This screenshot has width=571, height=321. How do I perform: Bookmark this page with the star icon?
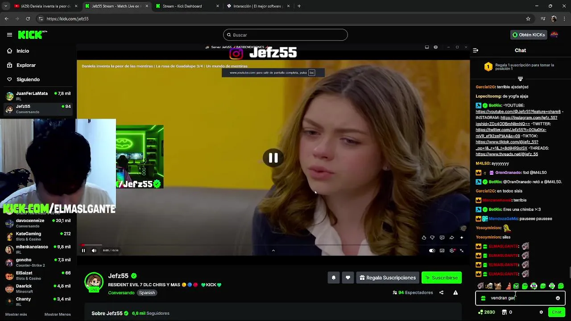coord(528,19)
